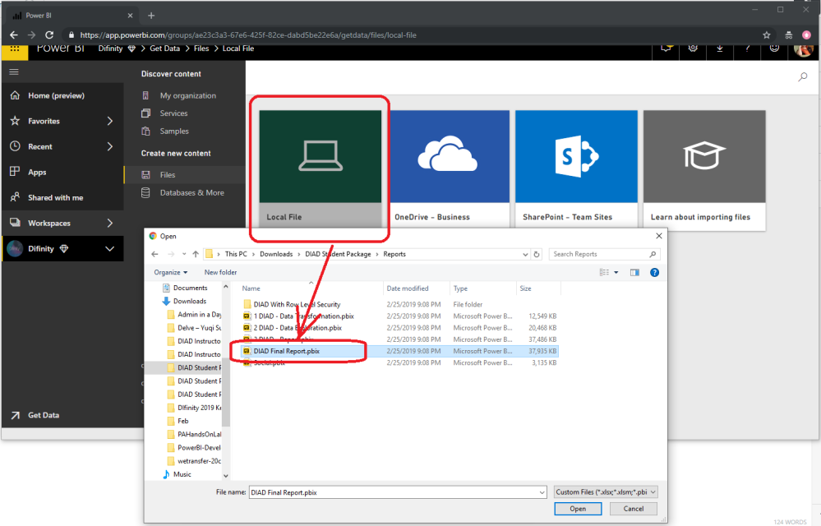Open the Organize dropdown menu

(x=171, y=272)
